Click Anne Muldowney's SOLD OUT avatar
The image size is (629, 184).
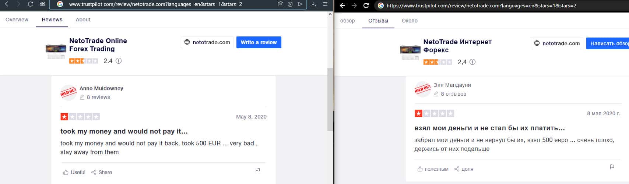click(x=68, y=92)
